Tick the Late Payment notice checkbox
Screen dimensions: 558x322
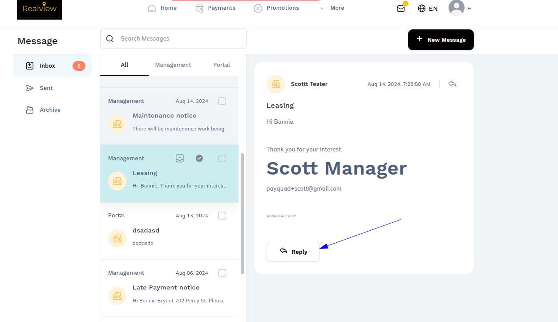click(222, 273)
